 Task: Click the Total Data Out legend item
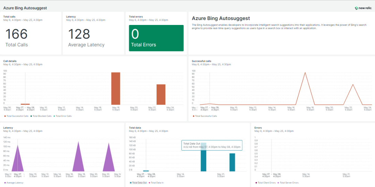[x=139, y=183]
